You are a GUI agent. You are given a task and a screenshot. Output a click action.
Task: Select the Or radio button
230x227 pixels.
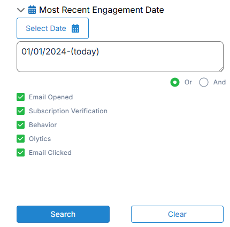pyautogui.click(x=175, y=82)
